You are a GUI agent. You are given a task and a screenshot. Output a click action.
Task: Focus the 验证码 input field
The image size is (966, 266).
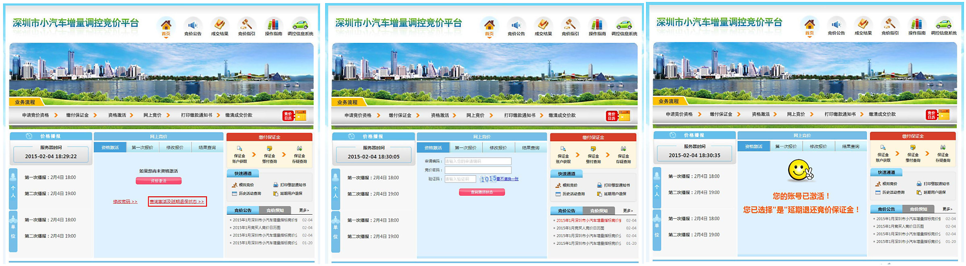pos(460,179)
